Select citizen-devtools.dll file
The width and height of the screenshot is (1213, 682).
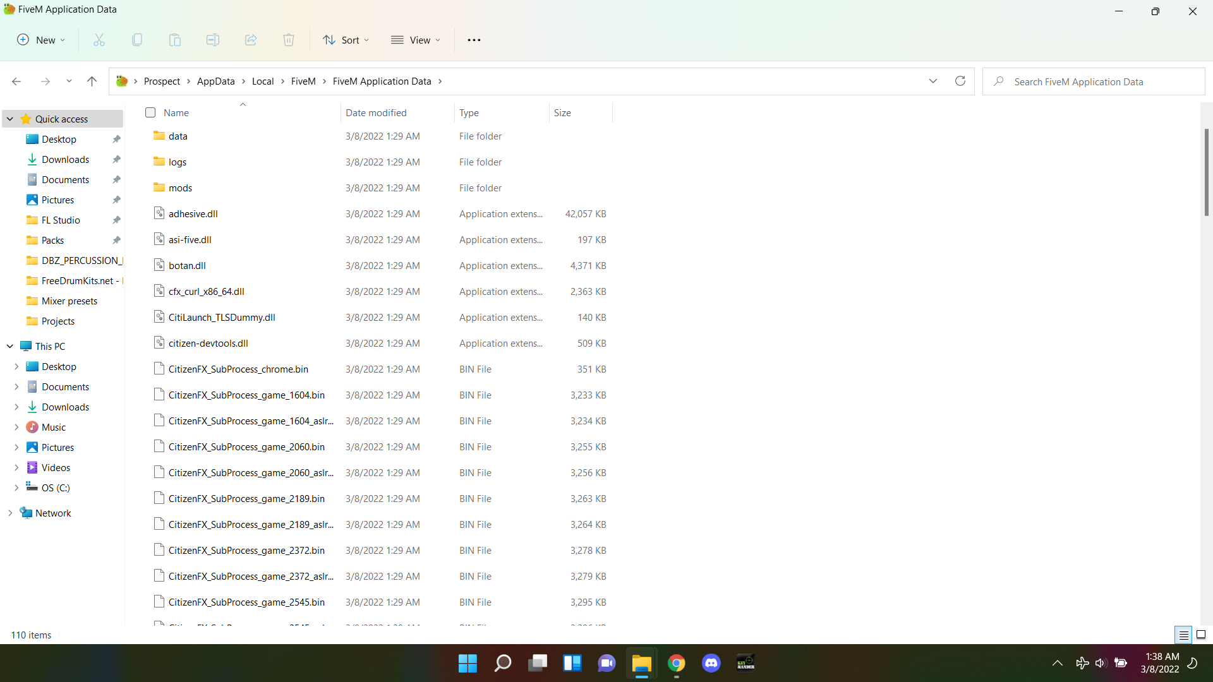(x=208, y=343)
